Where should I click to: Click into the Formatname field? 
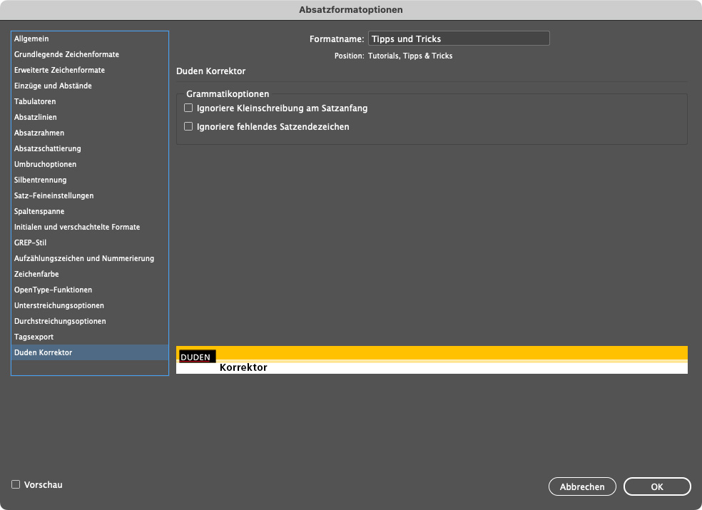pos(459,39)
